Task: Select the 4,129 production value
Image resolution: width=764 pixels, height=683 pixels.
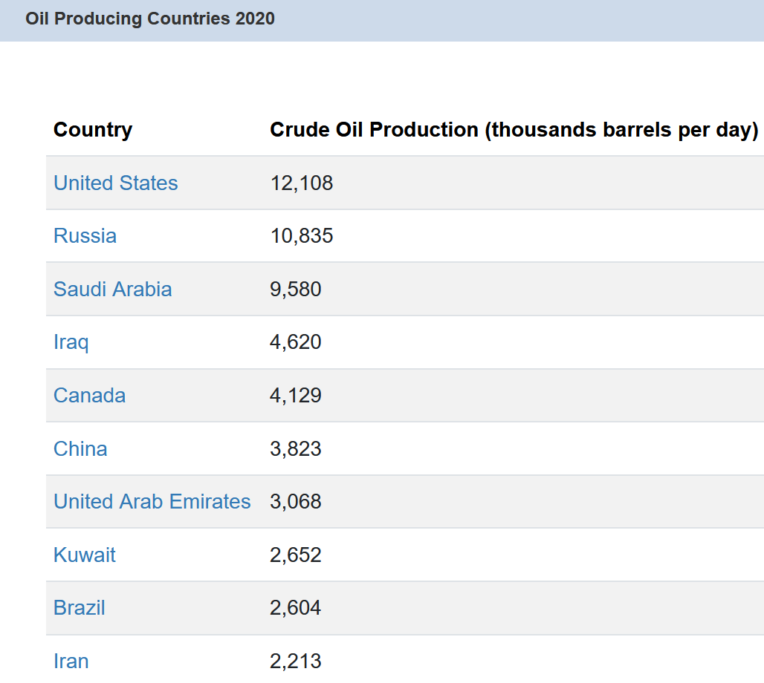Action: [296, 395]
